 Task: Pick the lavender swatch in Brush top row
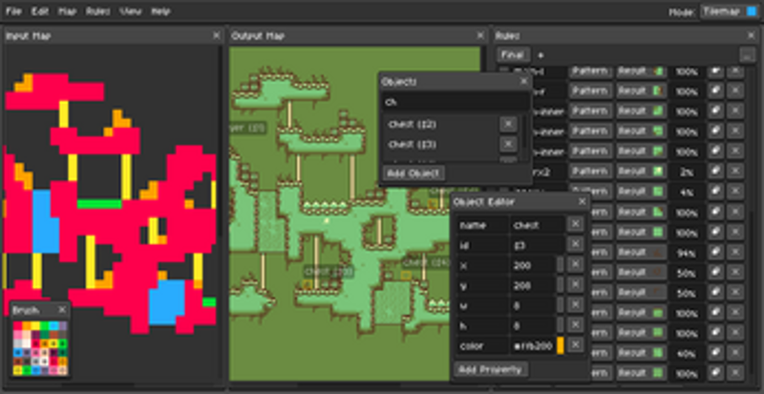point(63,326)
